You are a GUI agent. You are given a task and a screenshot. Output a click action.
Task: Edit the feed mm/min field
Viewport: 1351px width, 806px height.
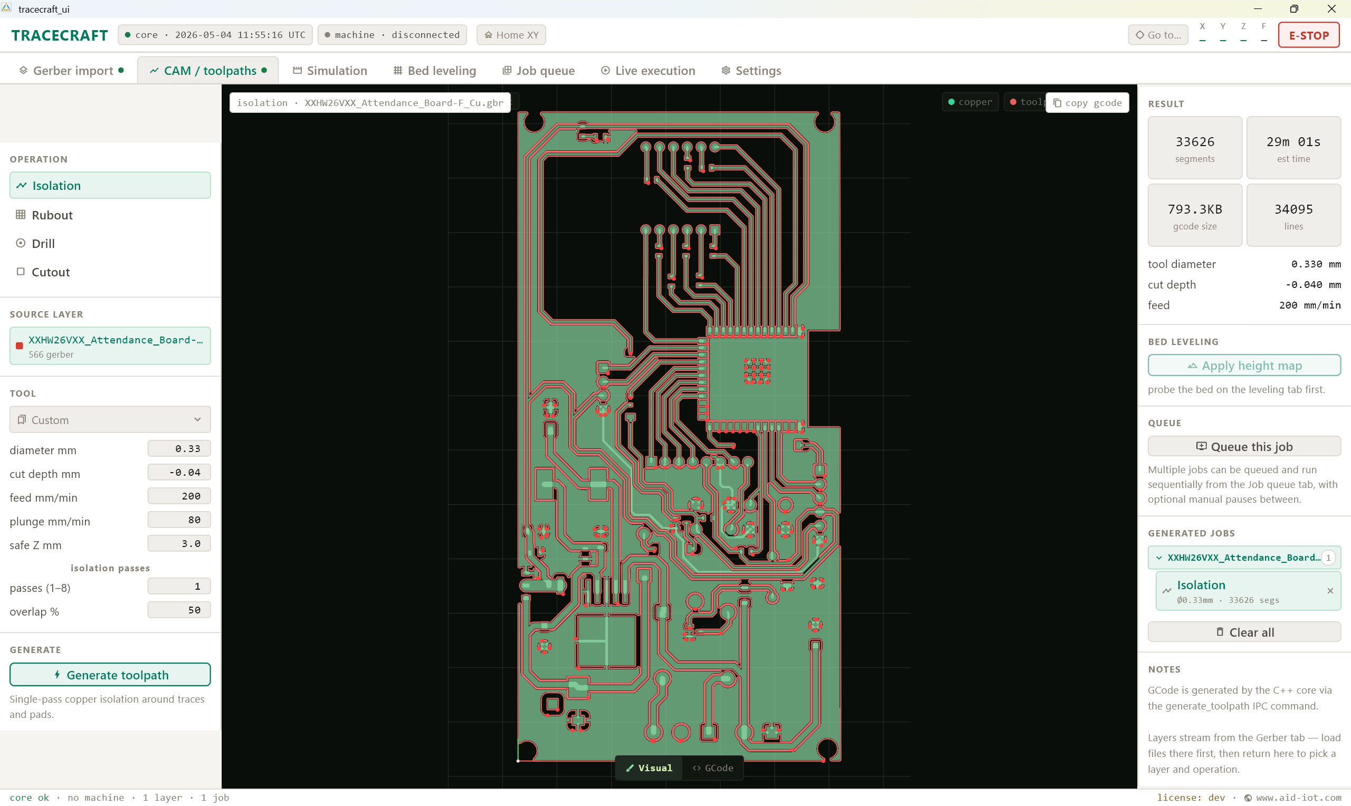pos(179,496)
